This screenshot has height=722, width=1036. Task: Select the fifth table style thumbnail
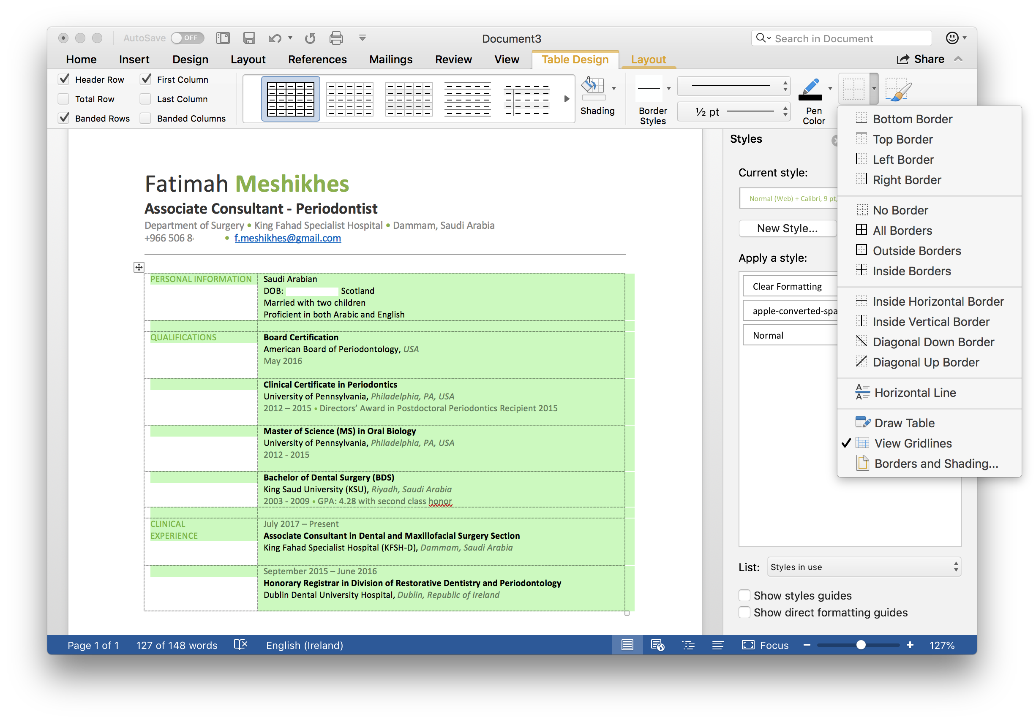tap(527, 99)
